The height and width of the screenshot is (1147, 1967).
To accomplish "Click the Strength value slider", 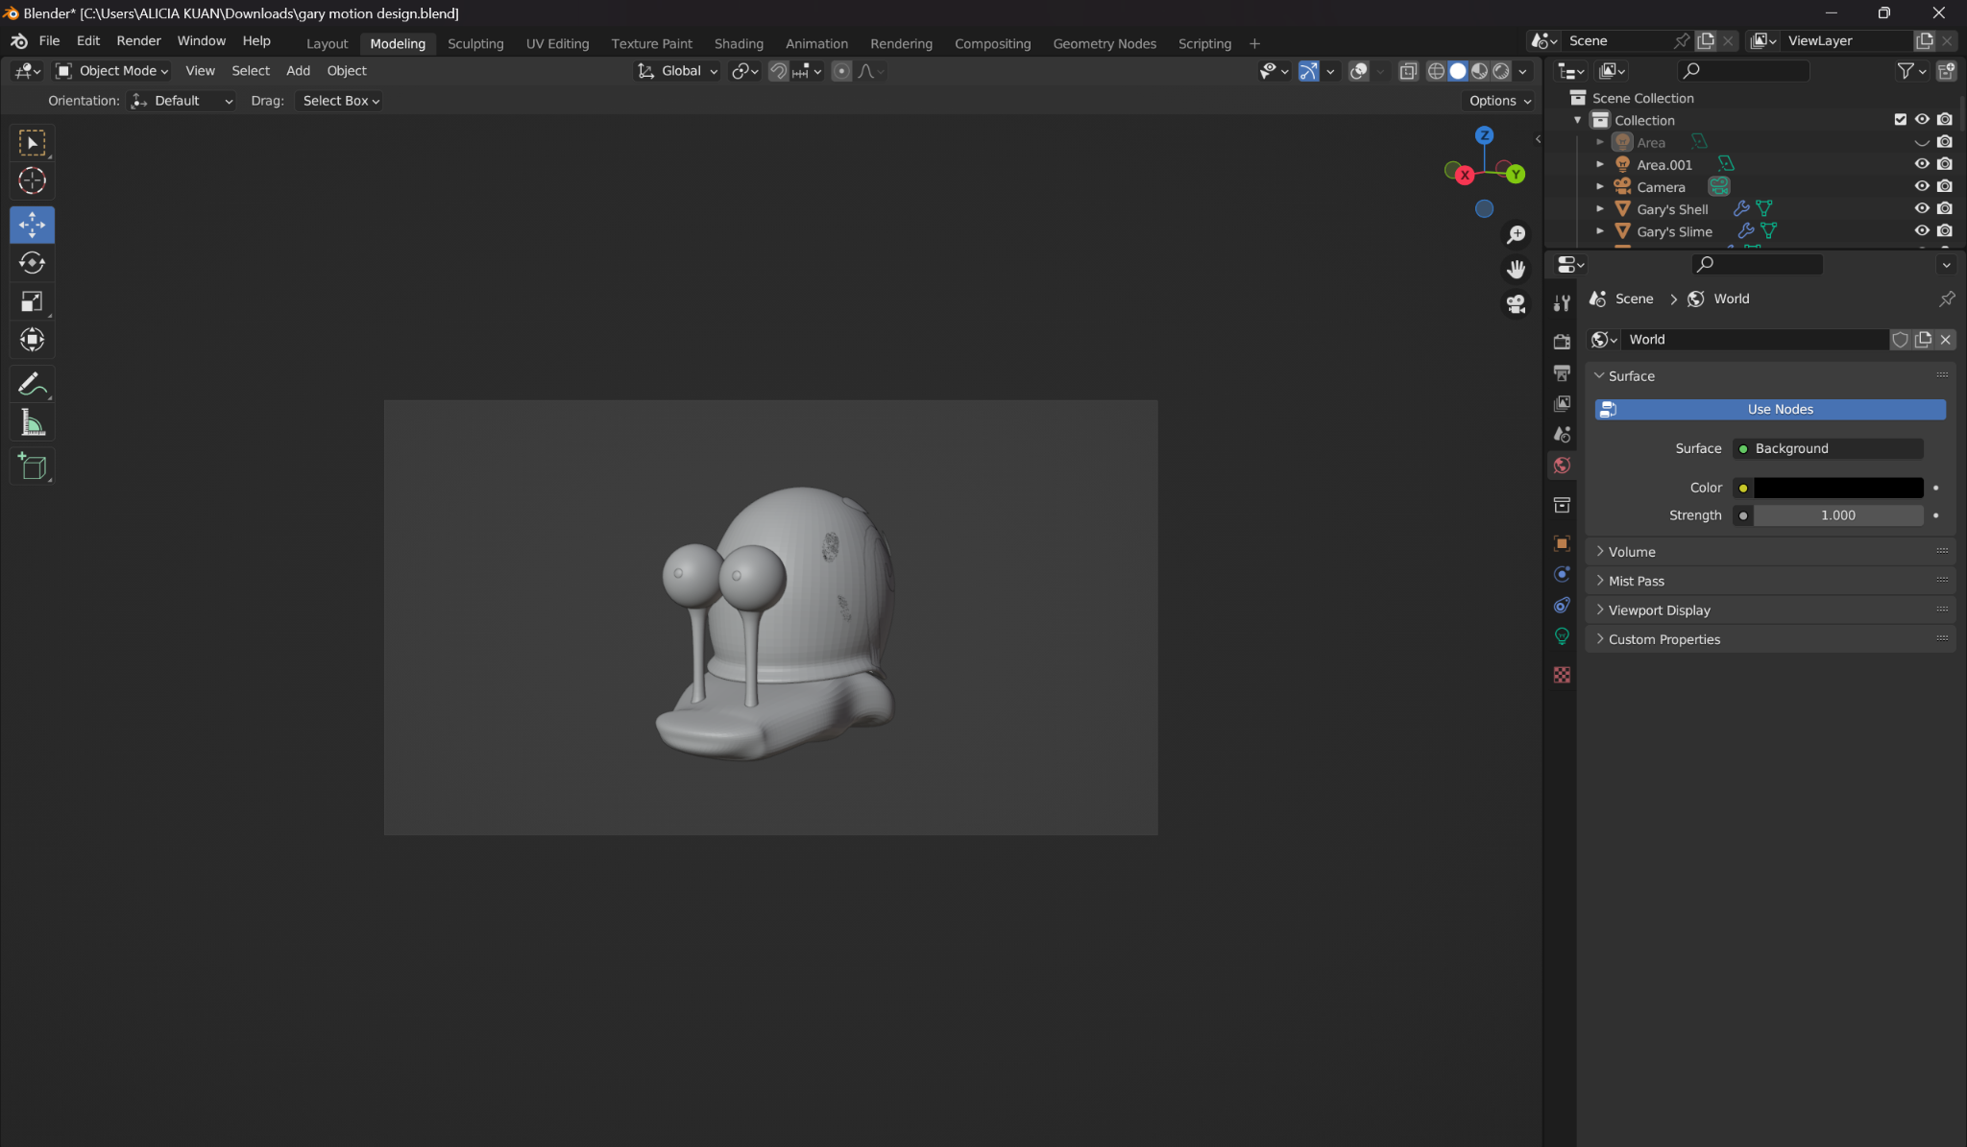I will tap(1837, 516).
